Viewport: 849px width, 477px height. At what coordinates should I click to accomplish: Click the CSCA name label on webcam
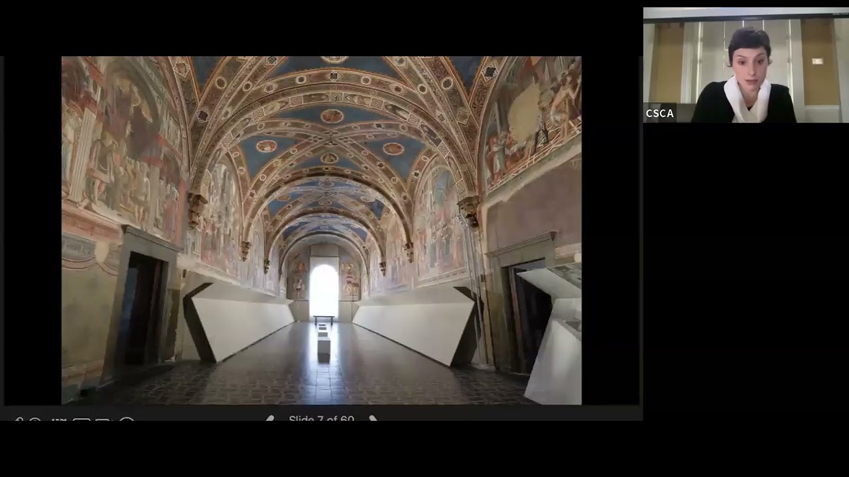(x=660, y=113)
